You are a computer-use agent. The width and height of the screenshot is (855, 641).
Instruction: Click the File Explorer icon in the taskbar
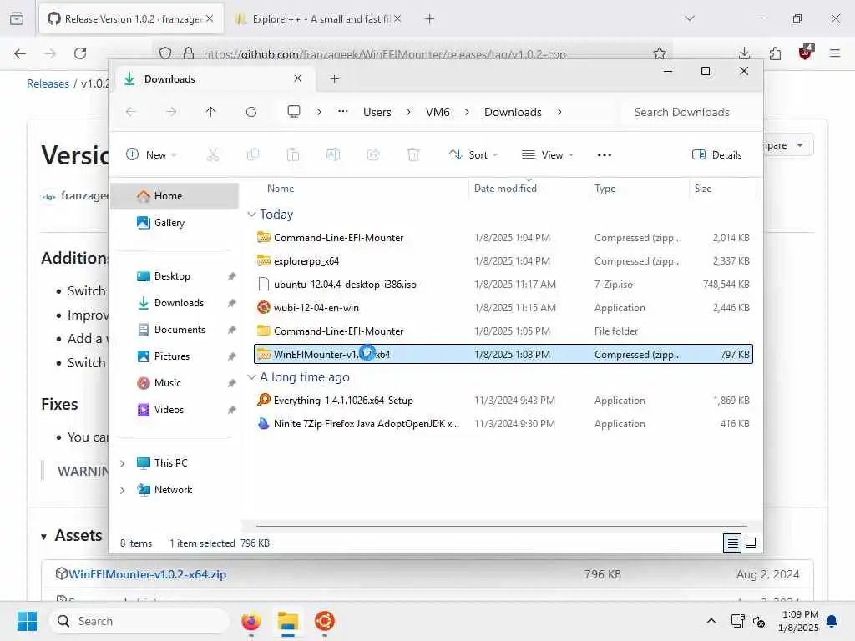288,621
